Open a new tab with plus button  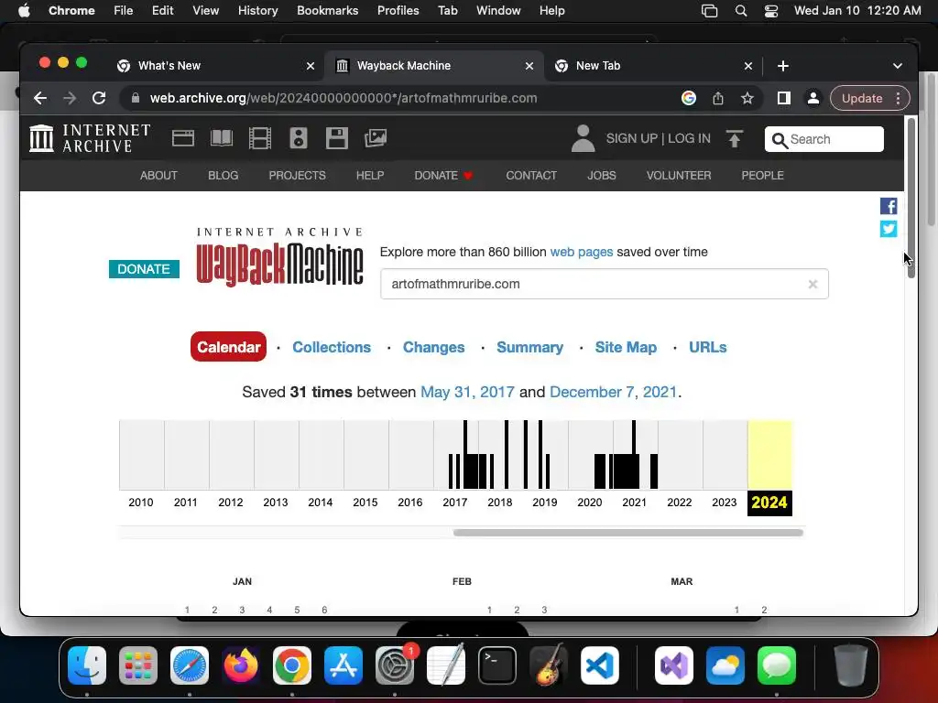(783, 66)
